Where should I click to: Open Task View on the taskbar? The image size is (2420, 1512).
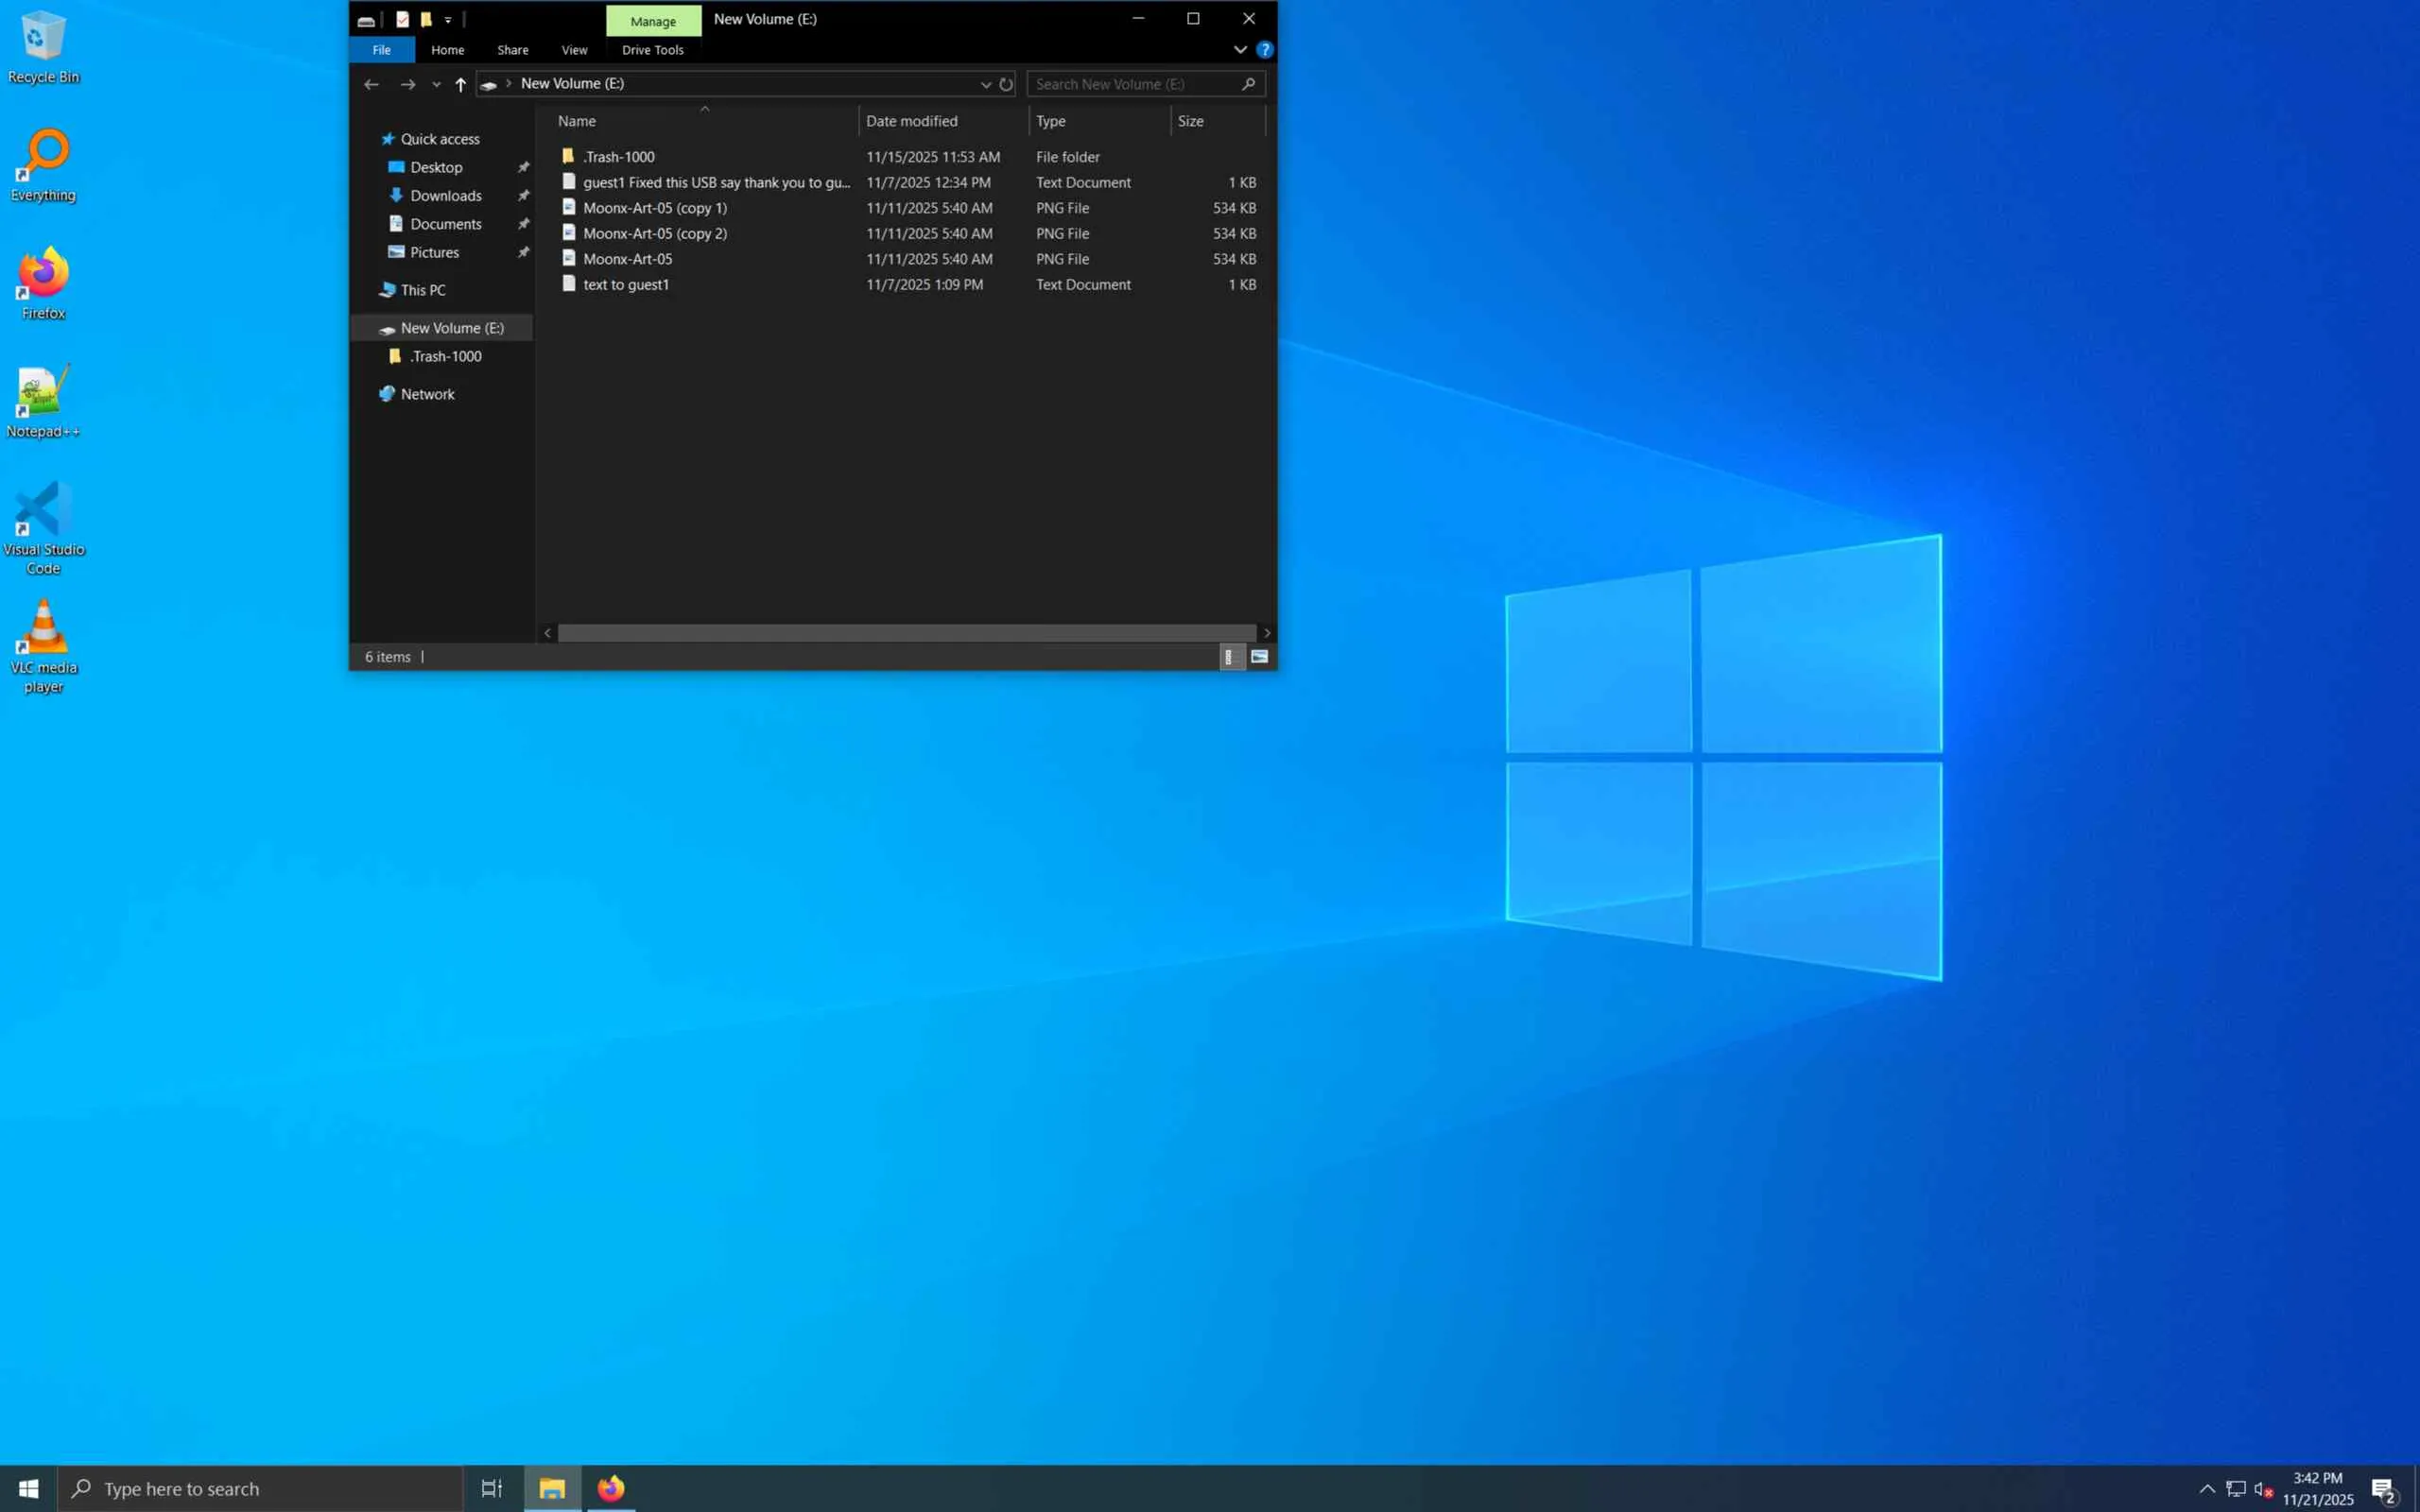pyautogui.click(x=491, y=1488)
